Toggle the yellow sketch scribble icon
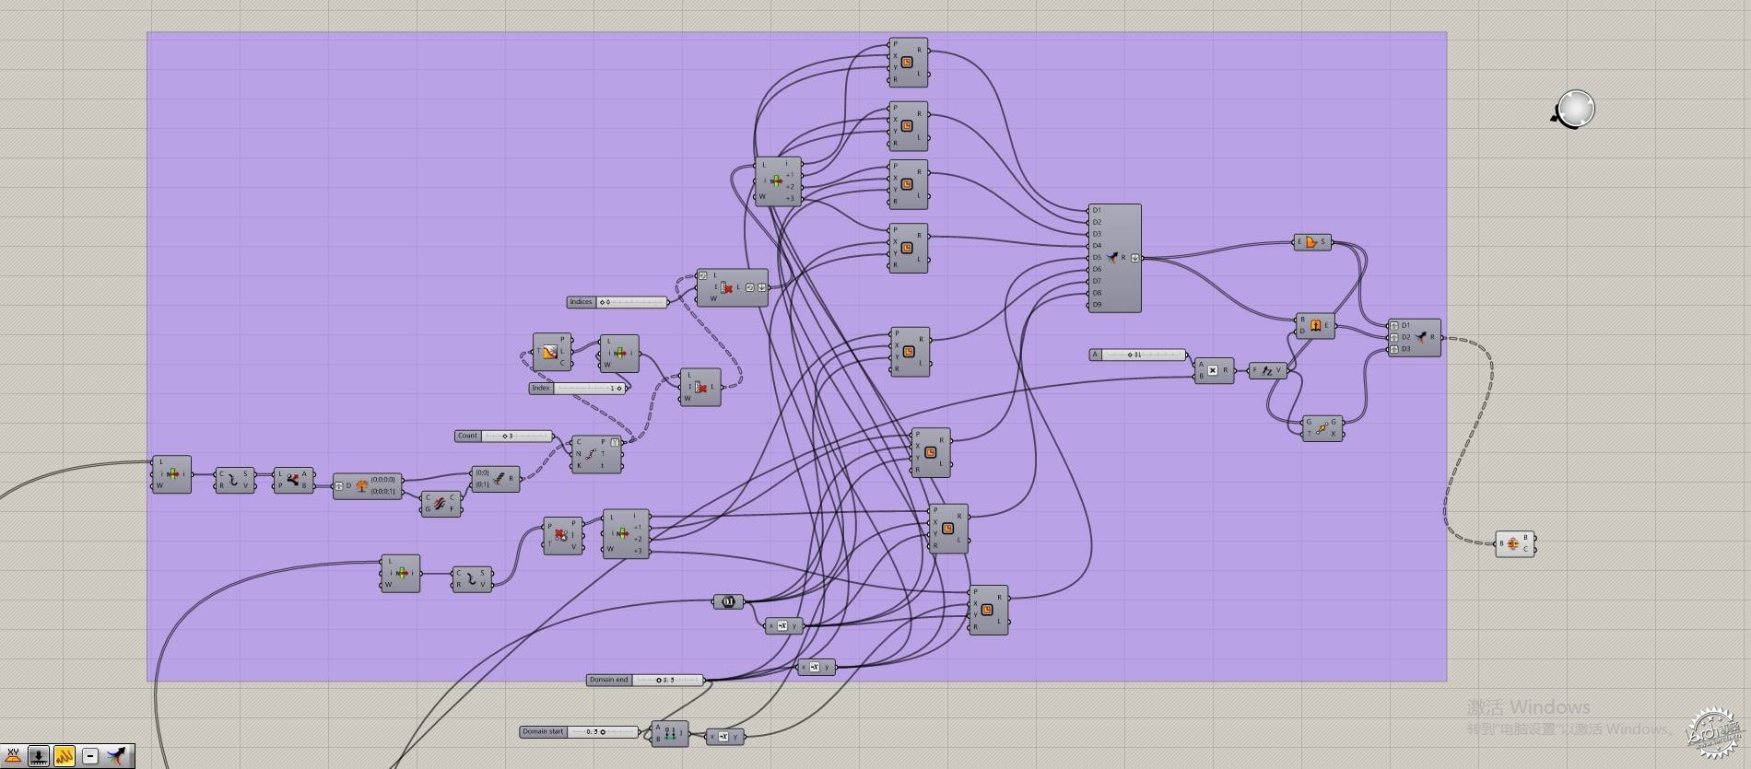The height and width of the screenshot is (769, 1751). (x=65, y=756)
